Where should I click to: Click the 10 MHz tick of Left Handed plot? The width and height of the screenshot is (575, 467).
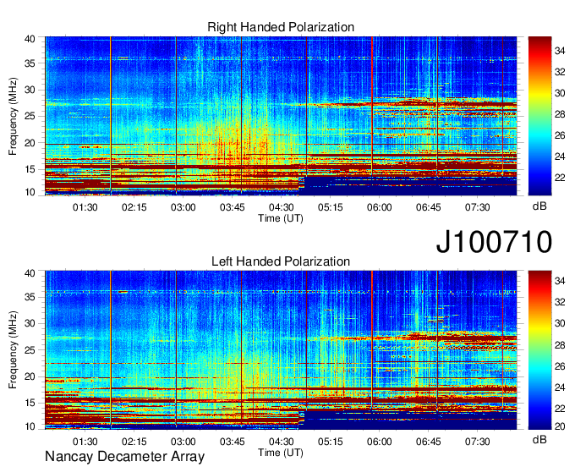(30, 426)
